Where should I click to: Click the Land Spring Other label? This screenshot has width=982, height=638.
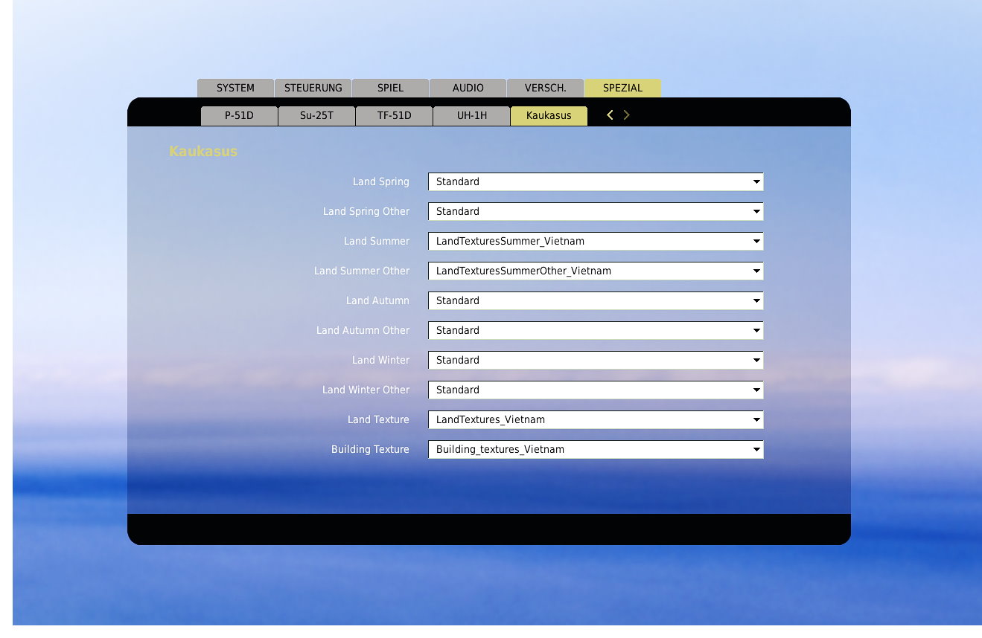point(366,211)
